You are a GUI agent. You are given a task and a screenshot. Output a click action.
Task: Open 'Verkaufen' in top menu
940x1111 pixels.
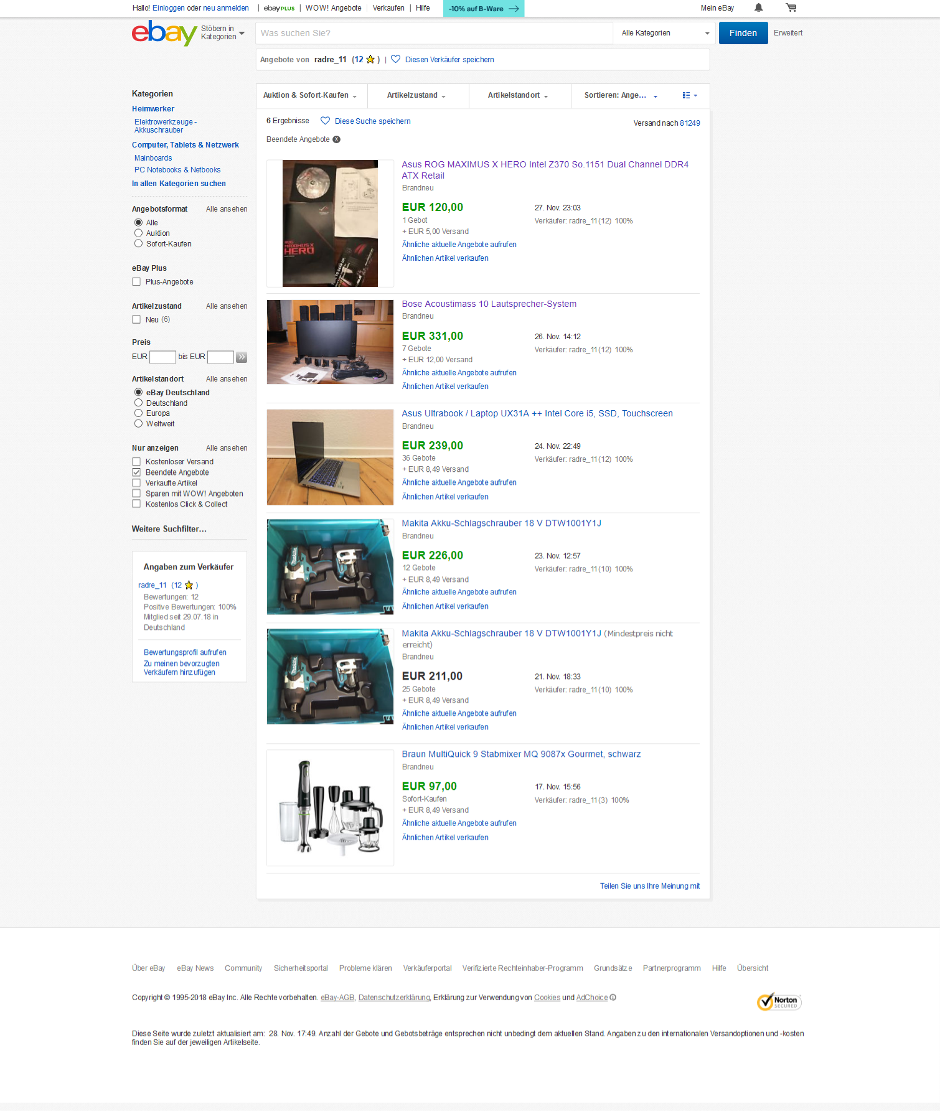pyautogui.click(x=388, y=8)
